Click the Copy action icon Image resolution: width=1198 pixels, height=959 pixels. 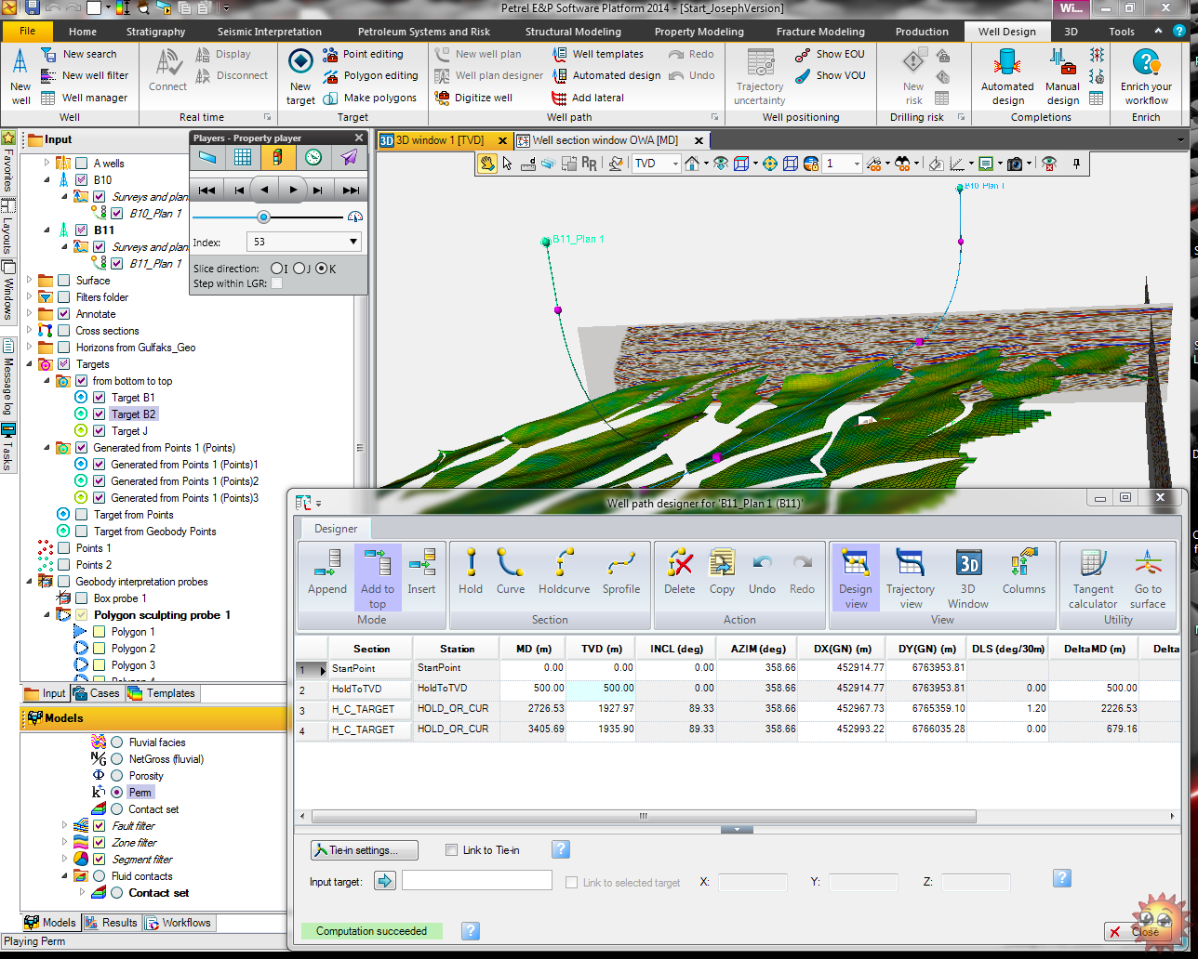tap(722, 572)
